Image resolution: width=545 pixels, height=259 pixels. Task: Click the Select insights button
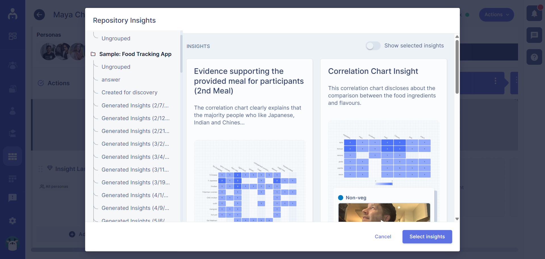pos(427,237)
